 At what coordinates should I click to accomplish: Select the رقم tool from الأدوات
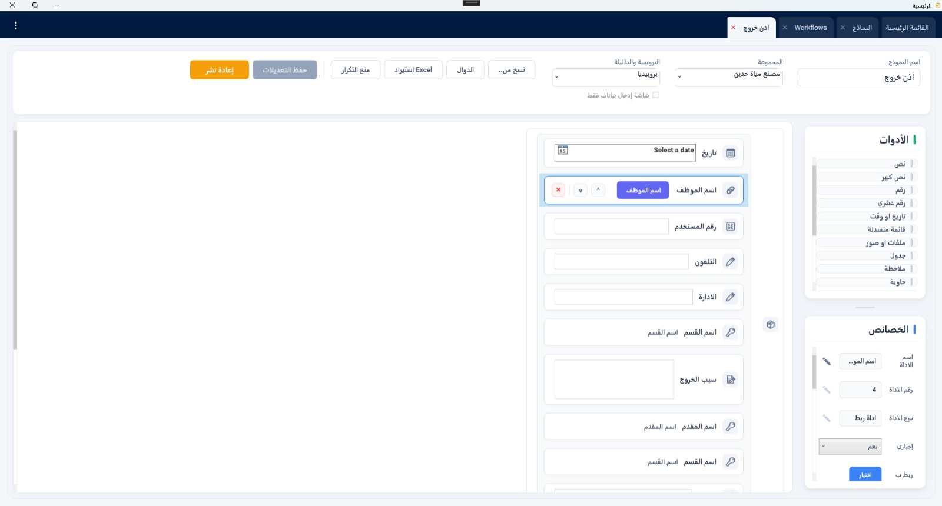click(x=867, y=190)
